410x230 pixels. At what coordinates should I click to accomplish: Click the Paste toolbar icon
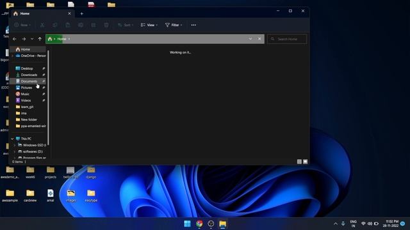tap(68, 25)
